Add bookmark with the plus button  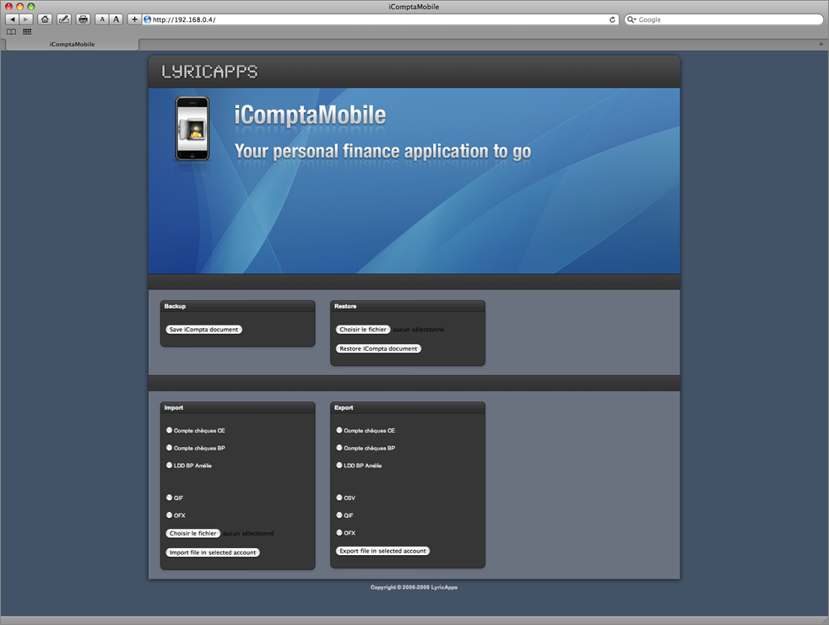tap(134, 19)
